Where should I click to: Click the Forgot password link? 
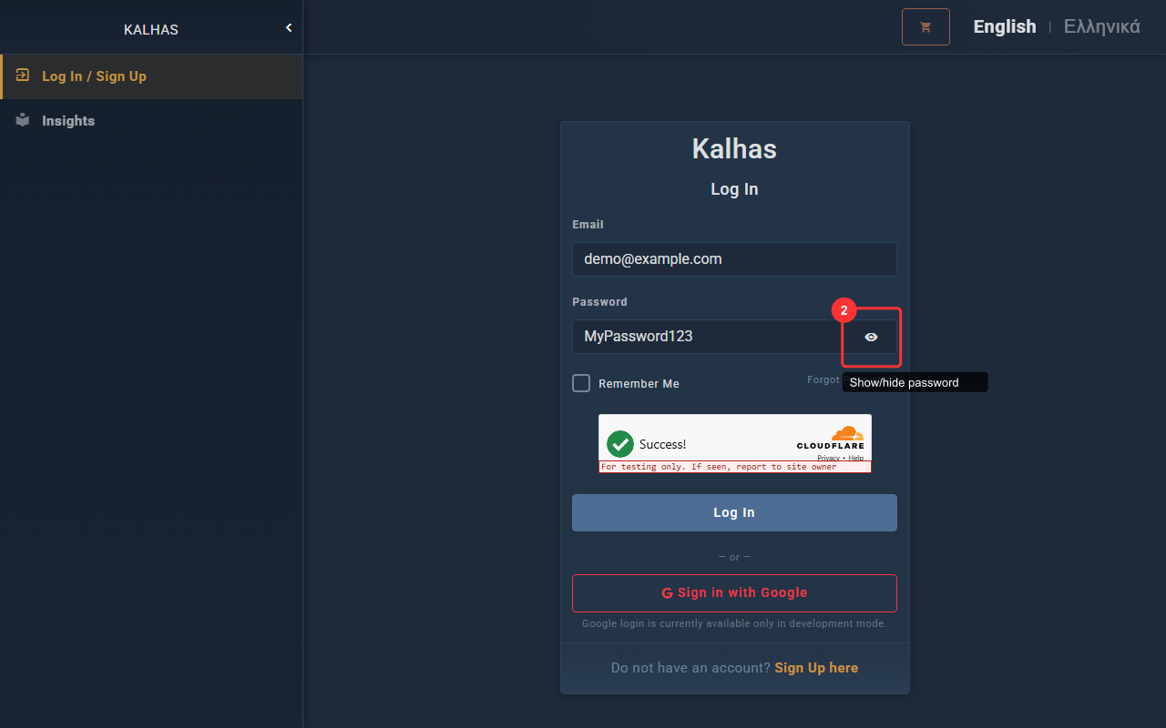tap(823, 379)
